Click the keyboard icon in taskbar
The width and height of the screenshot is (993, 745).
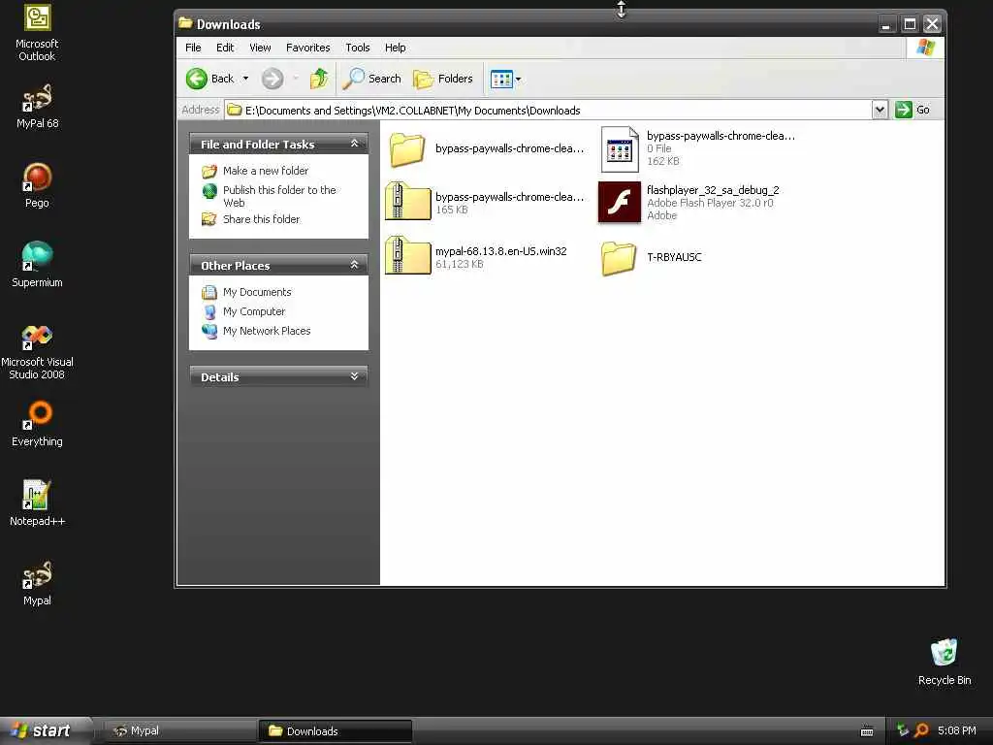pos(867,731)
